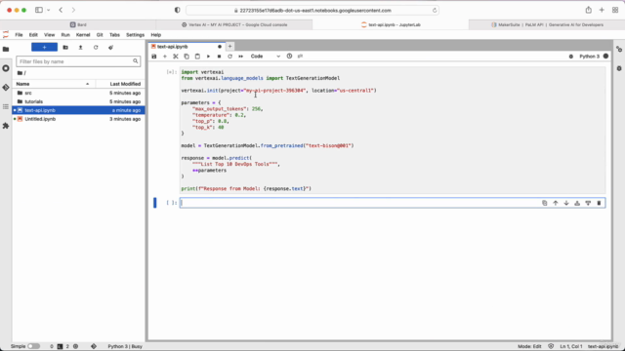Restart the kernel
Viewport: 625px width, 351px height.
pos(230,57)
